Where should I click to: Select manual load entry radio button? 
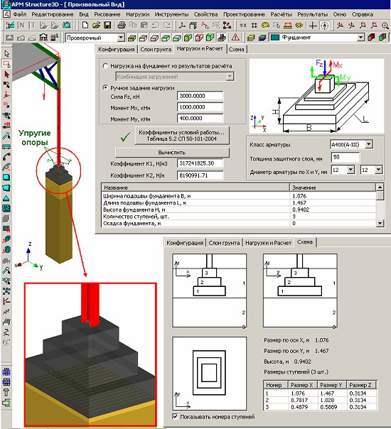click(105, 87)
